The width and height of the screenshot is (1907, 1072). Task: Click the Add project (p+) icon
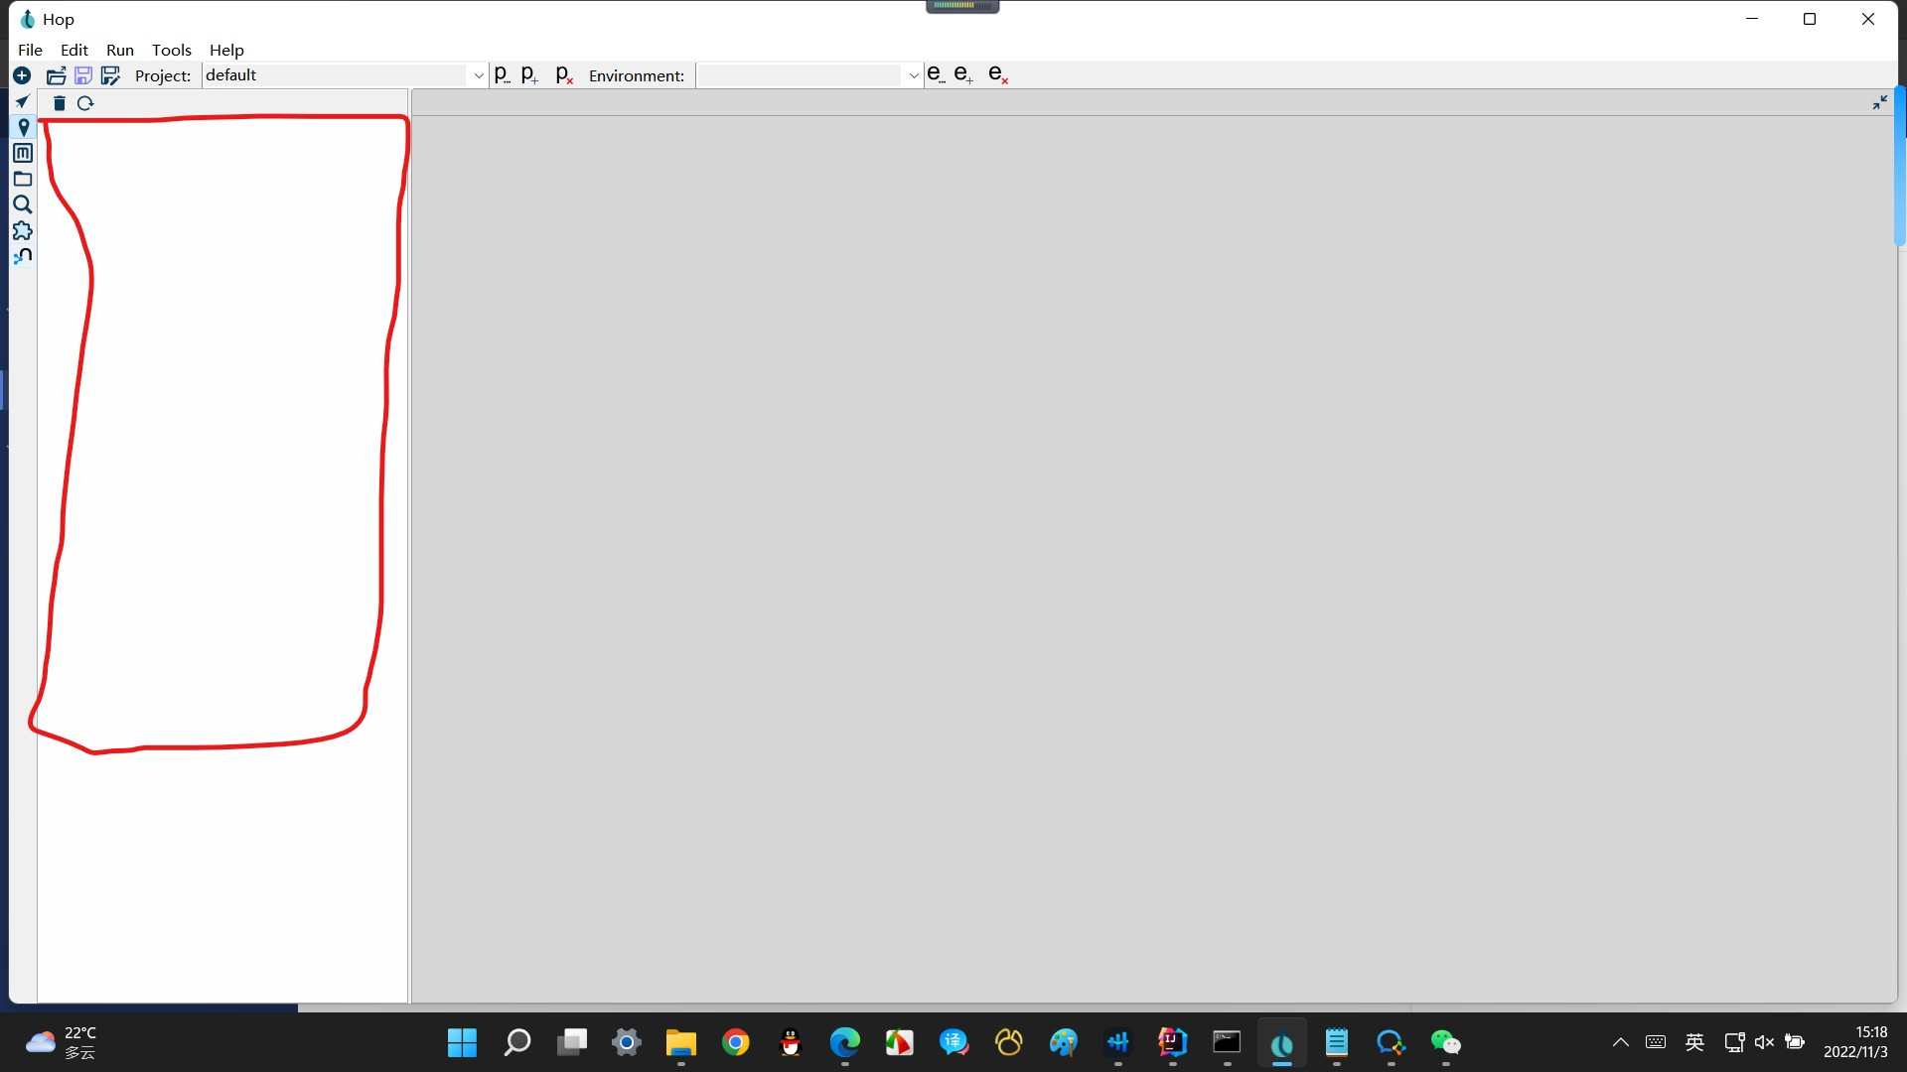(x=529, y=74)
